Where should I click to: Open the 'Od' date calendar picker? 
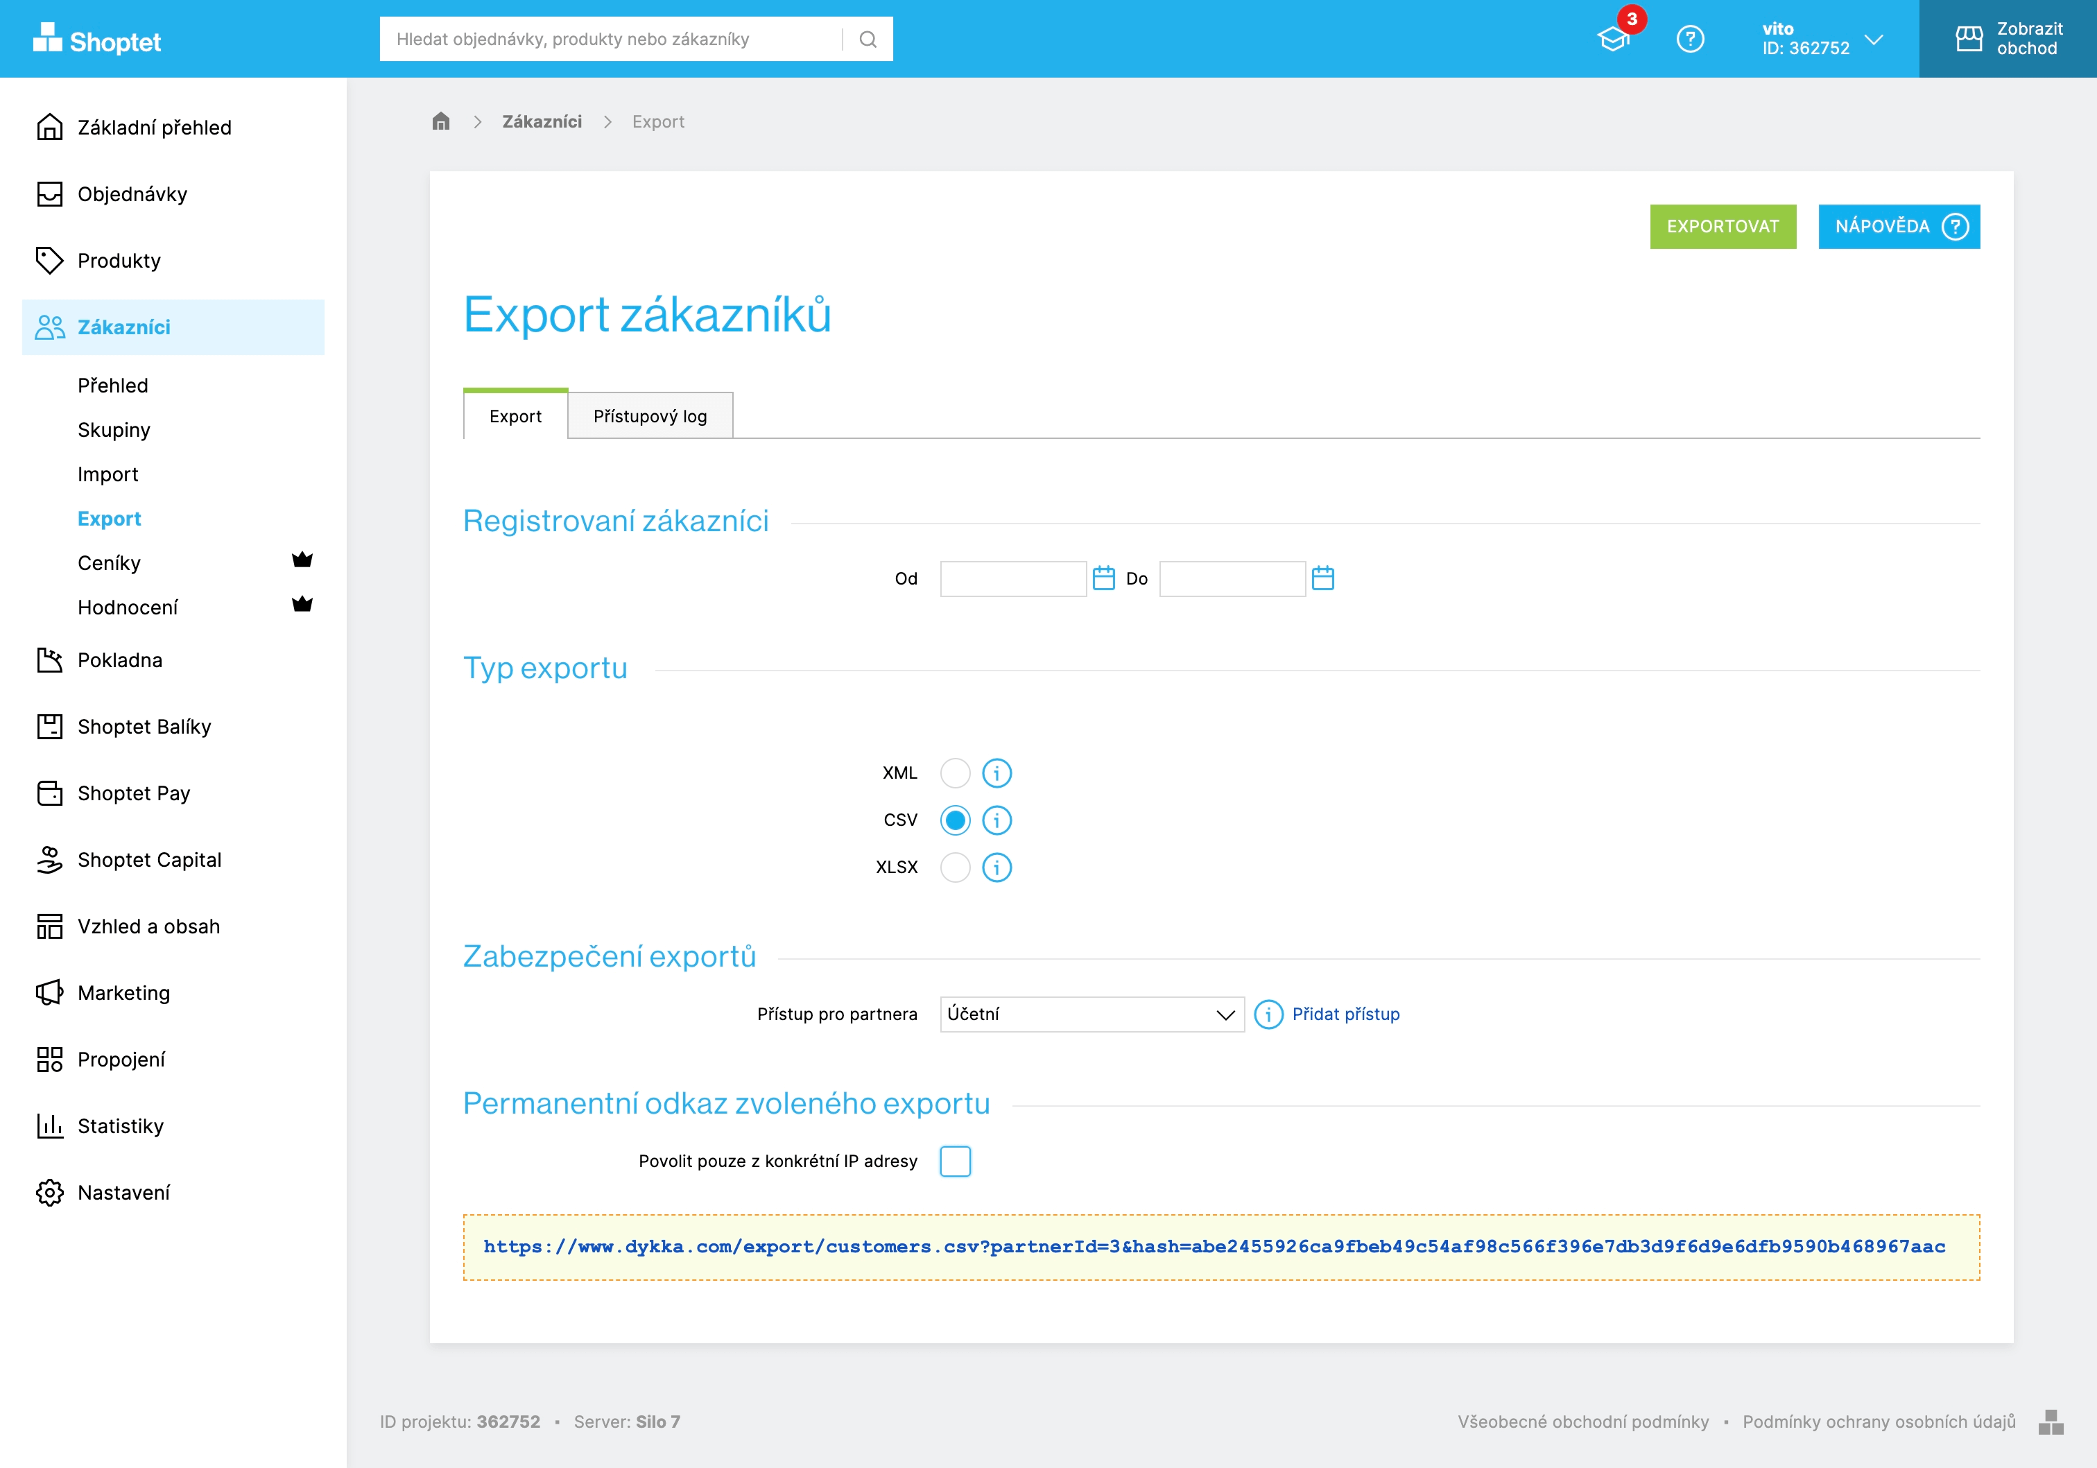(1103, 578)
